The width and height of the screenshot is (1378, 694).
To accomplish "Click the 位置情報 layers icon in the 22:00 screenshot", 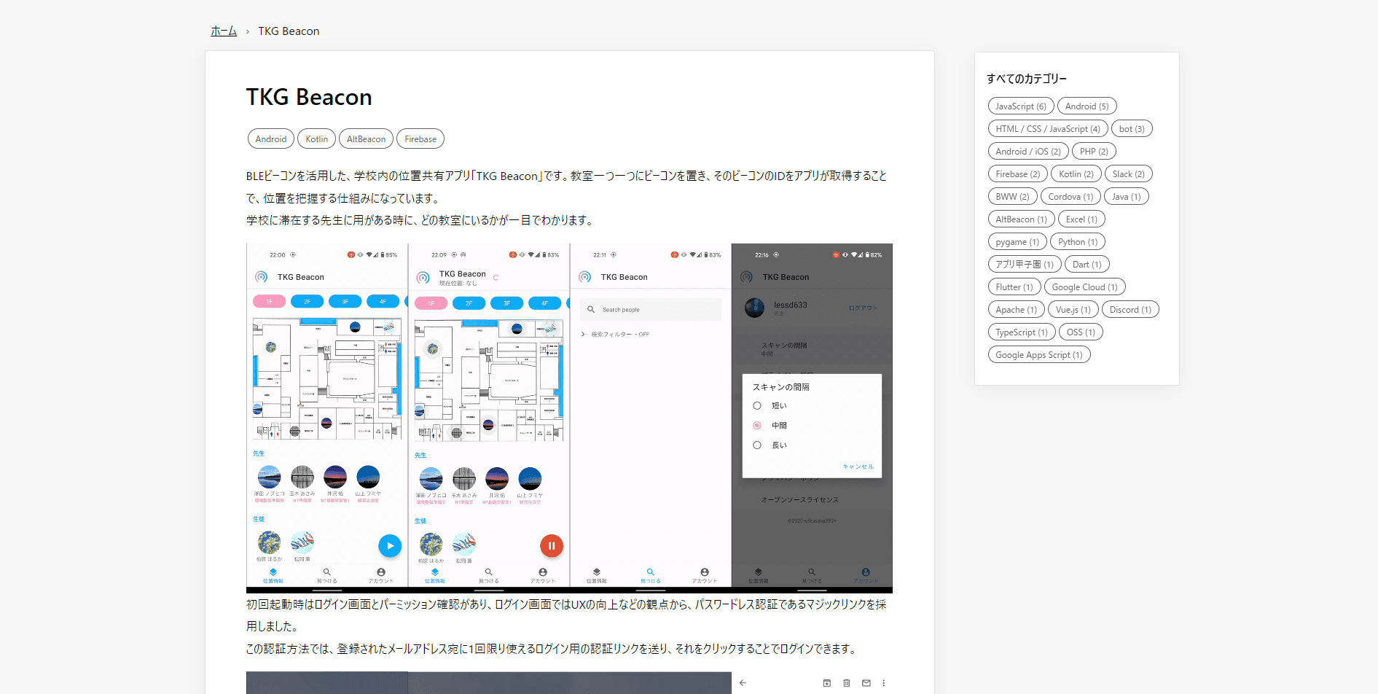I will 273,572.
